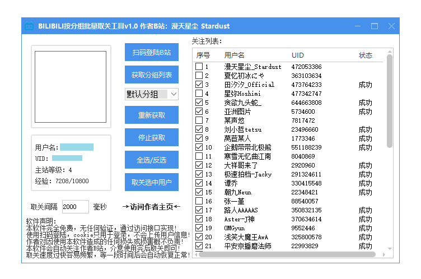Click the 成功 status of 谭乔 row
421x279 pixels.
[366, 183]
